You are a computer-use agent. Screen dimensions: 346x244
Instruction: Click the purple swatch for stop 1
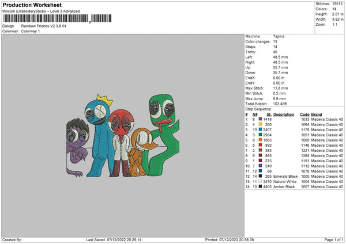click(x=260, y=119)
